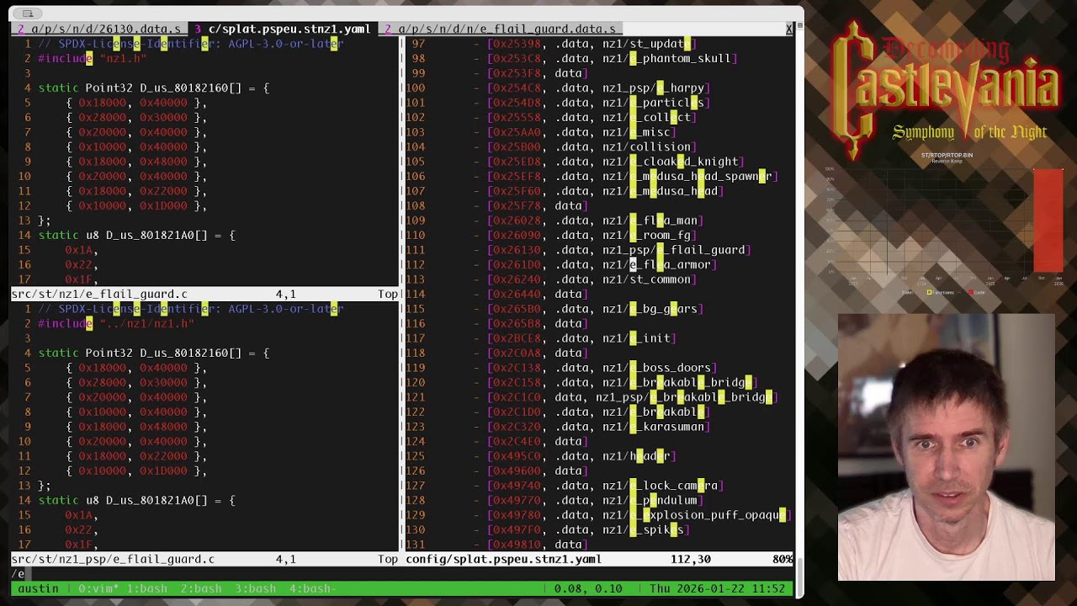Viewport: 1077px width, 606px height.
Task: Click the 80% scroll position indicator
Action: coord(783,559)
